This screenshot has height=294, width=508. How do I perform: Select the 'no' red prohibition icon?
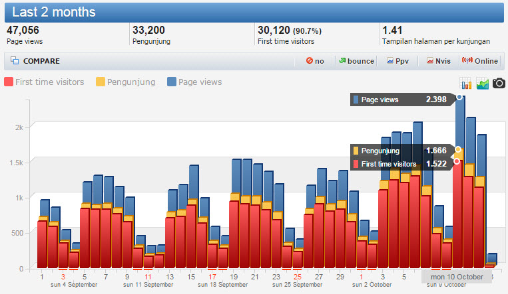(x=310, y=60)
